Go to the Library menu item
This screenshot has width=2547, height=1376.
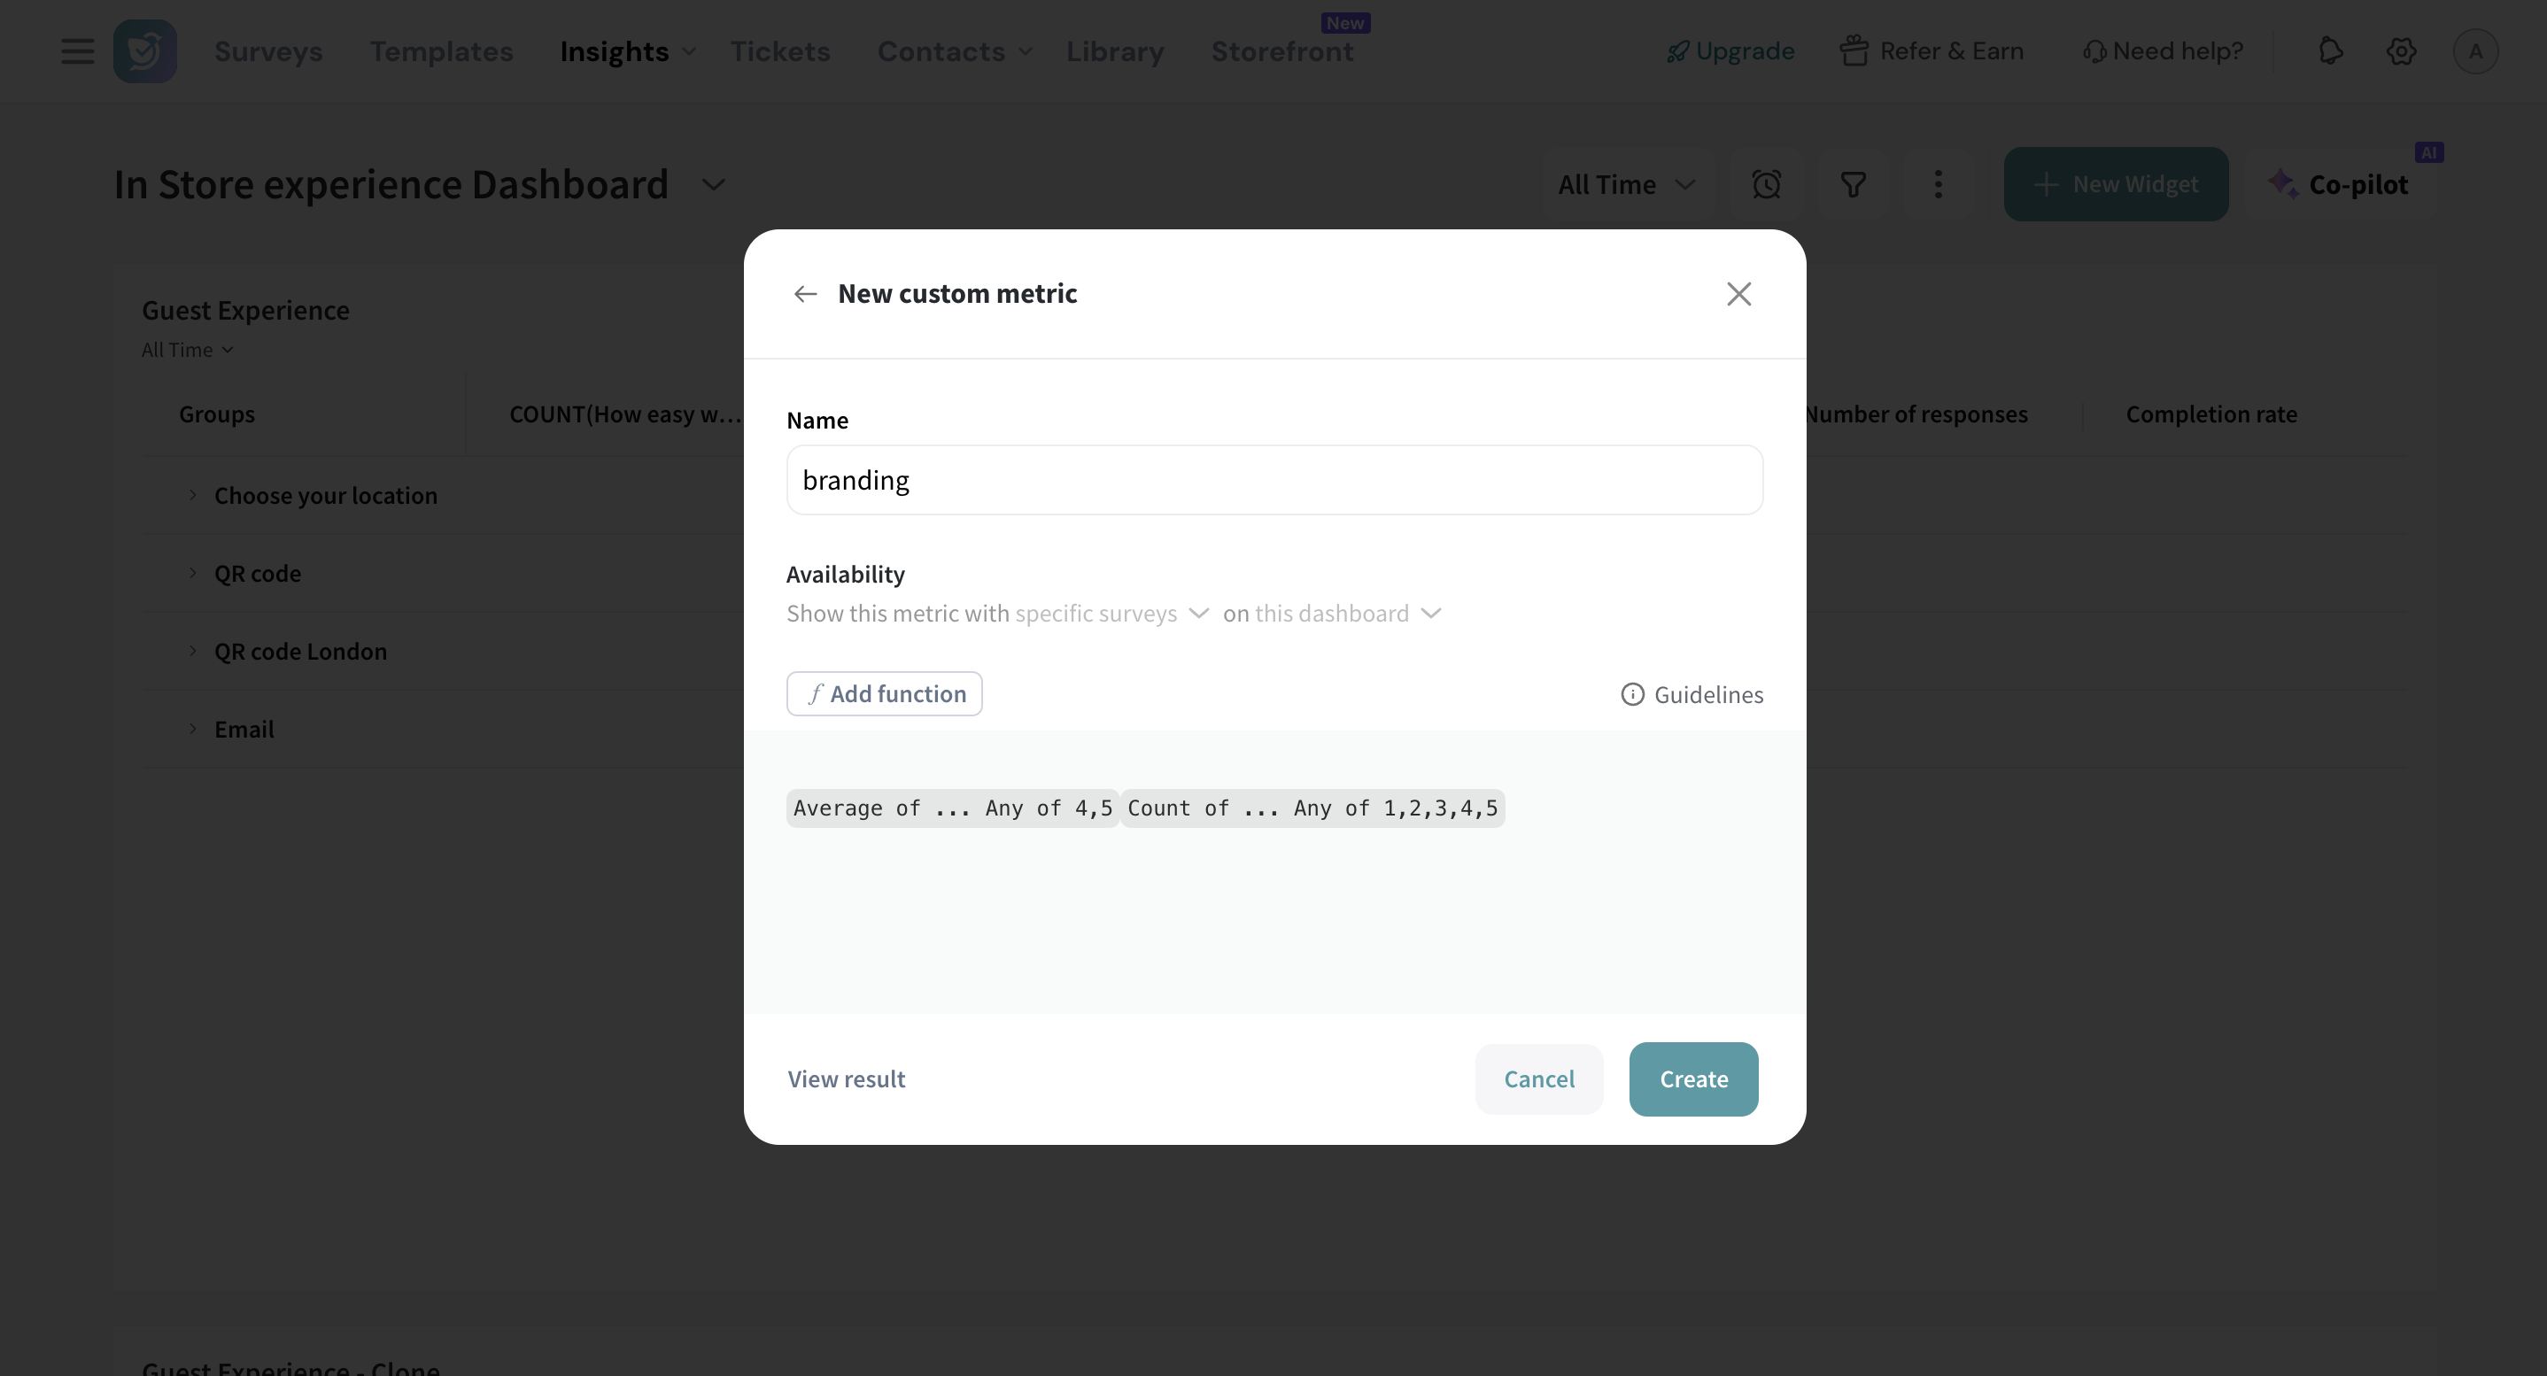click(1114, 51)
